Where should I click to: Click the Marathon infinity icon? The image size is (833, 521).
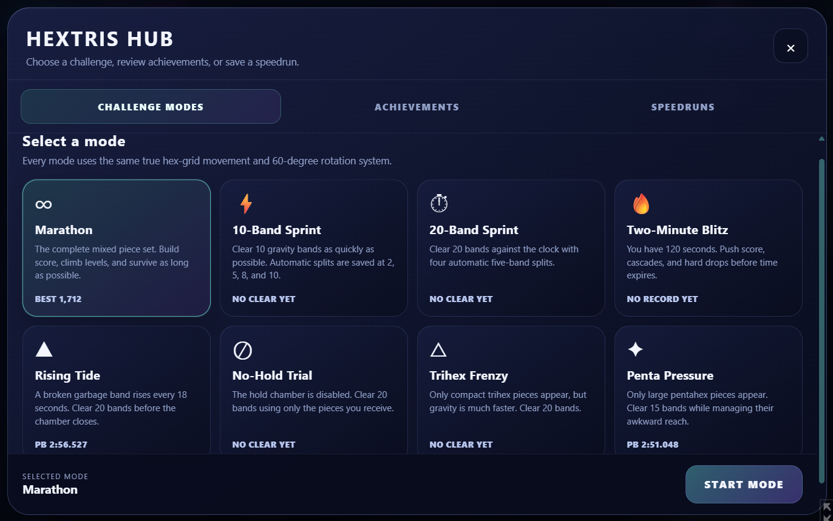pyautogui.click(x=44, y=204)
